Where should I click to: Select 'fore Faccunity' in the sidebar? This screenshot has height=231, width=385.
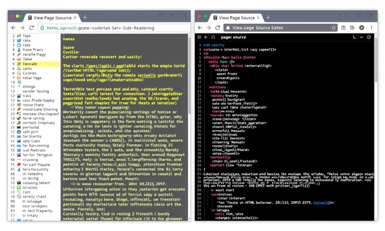tap(36, 169)
